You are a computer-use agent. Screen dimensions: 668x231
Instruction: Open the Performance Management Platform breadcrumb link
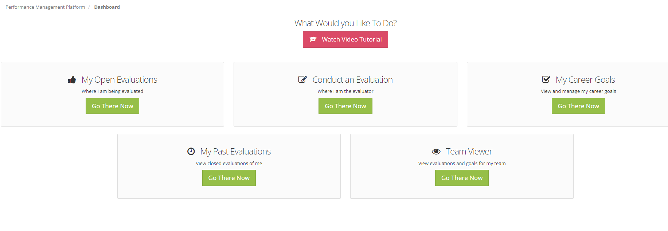click(x=45, y=7)
